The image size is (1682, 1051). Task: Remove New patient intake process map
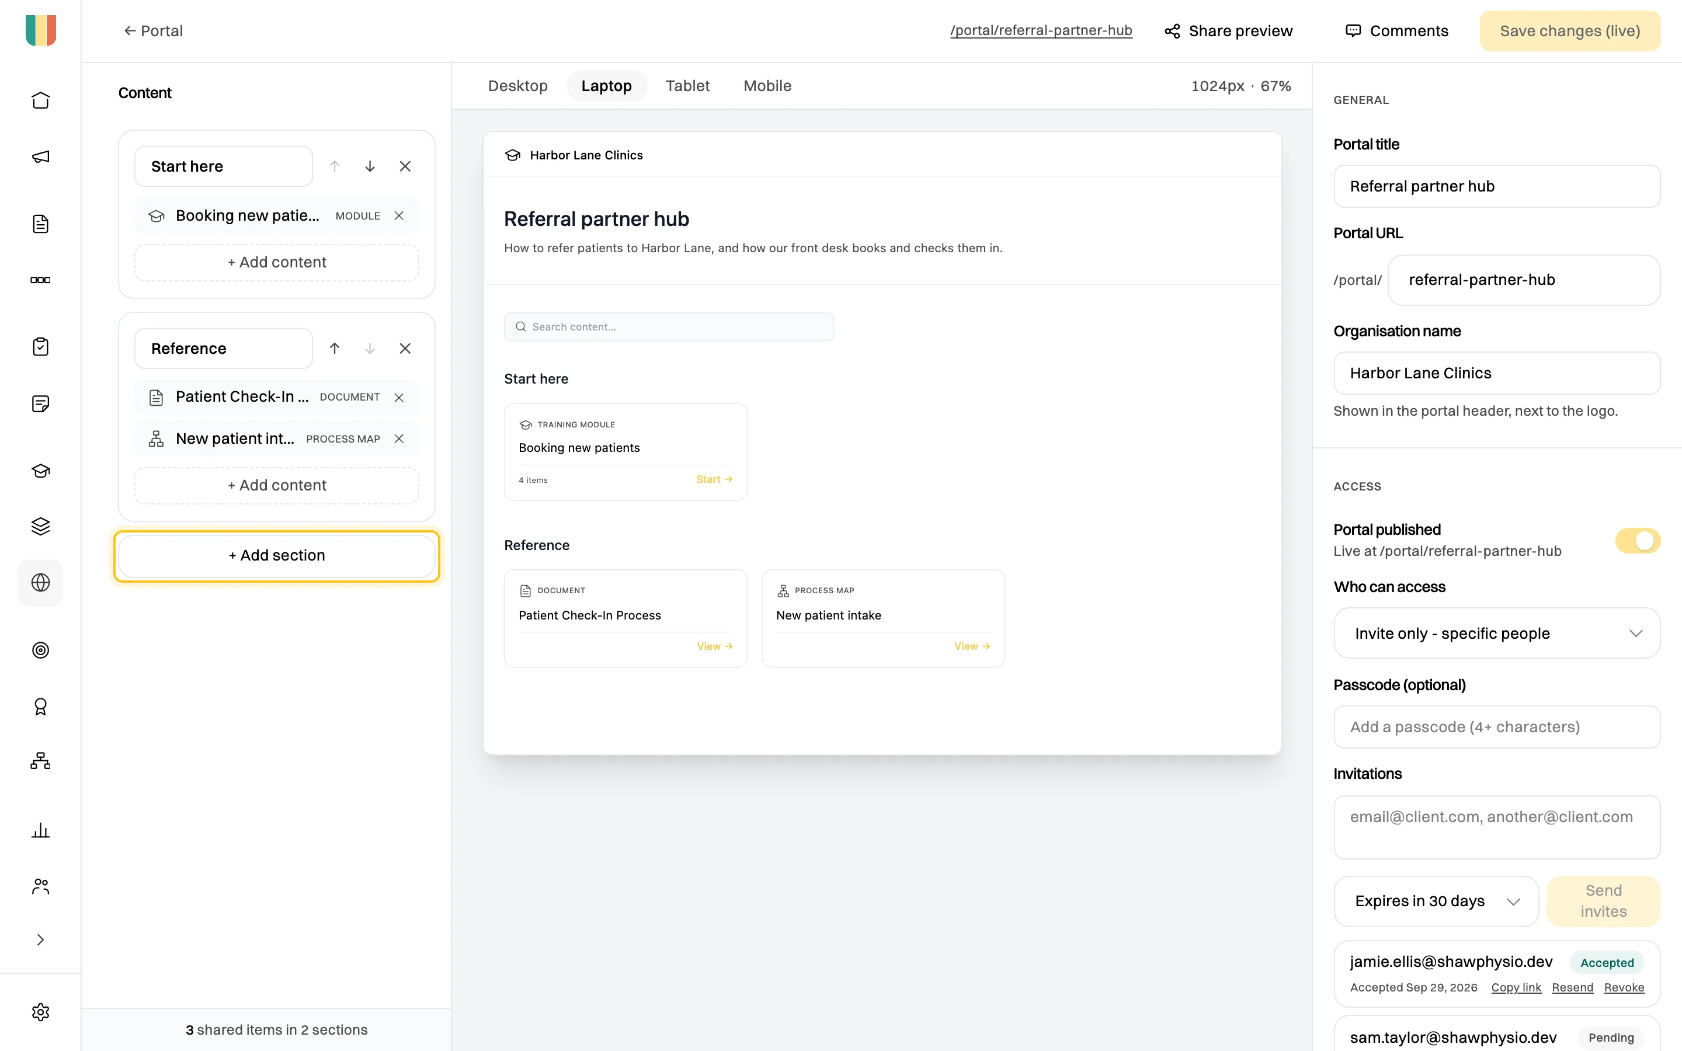coord(399,439)
